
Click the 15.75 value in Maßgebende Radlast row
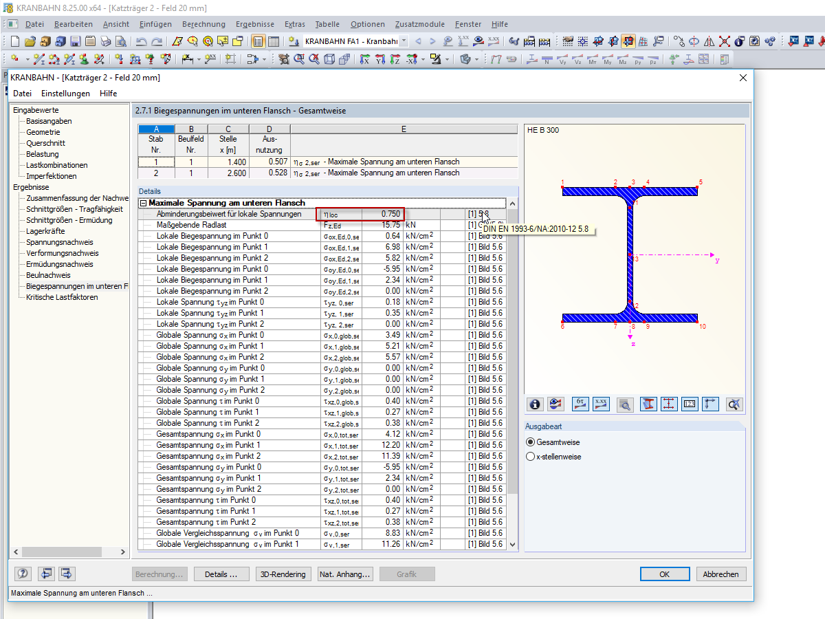point(382,225)
